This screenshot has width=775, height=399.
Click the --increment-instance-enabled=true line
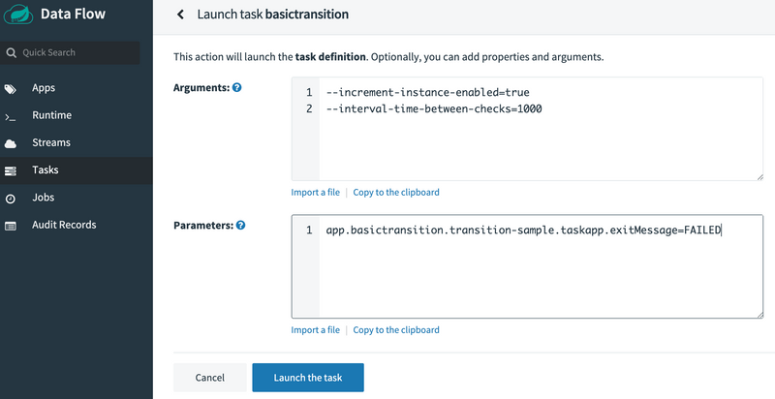(427, 92)
